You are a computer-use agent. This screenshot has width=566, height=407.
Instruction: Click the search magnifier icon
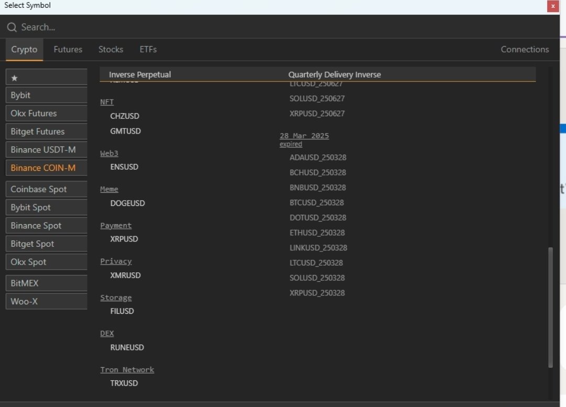[12, 27]
